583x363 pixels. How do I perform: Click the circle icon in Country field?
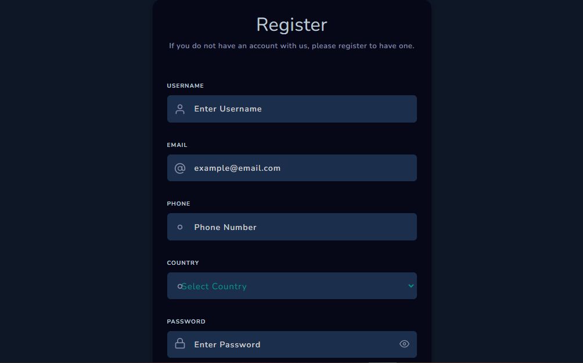point(179,286)
